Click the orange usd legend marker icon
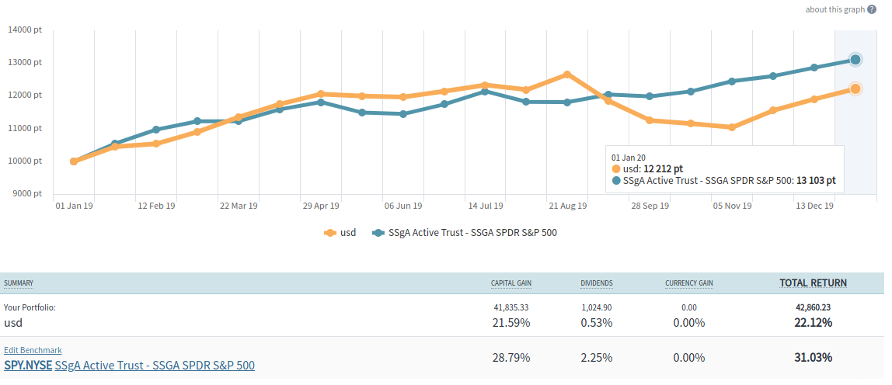The width and height of the screenshot is (892, 385). click(x=330, y=232)
